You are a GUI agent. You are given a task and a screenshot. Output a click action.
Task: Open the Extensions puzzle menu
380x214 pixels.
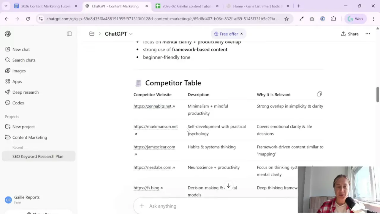pyautogui.click(x=334, y=19)
